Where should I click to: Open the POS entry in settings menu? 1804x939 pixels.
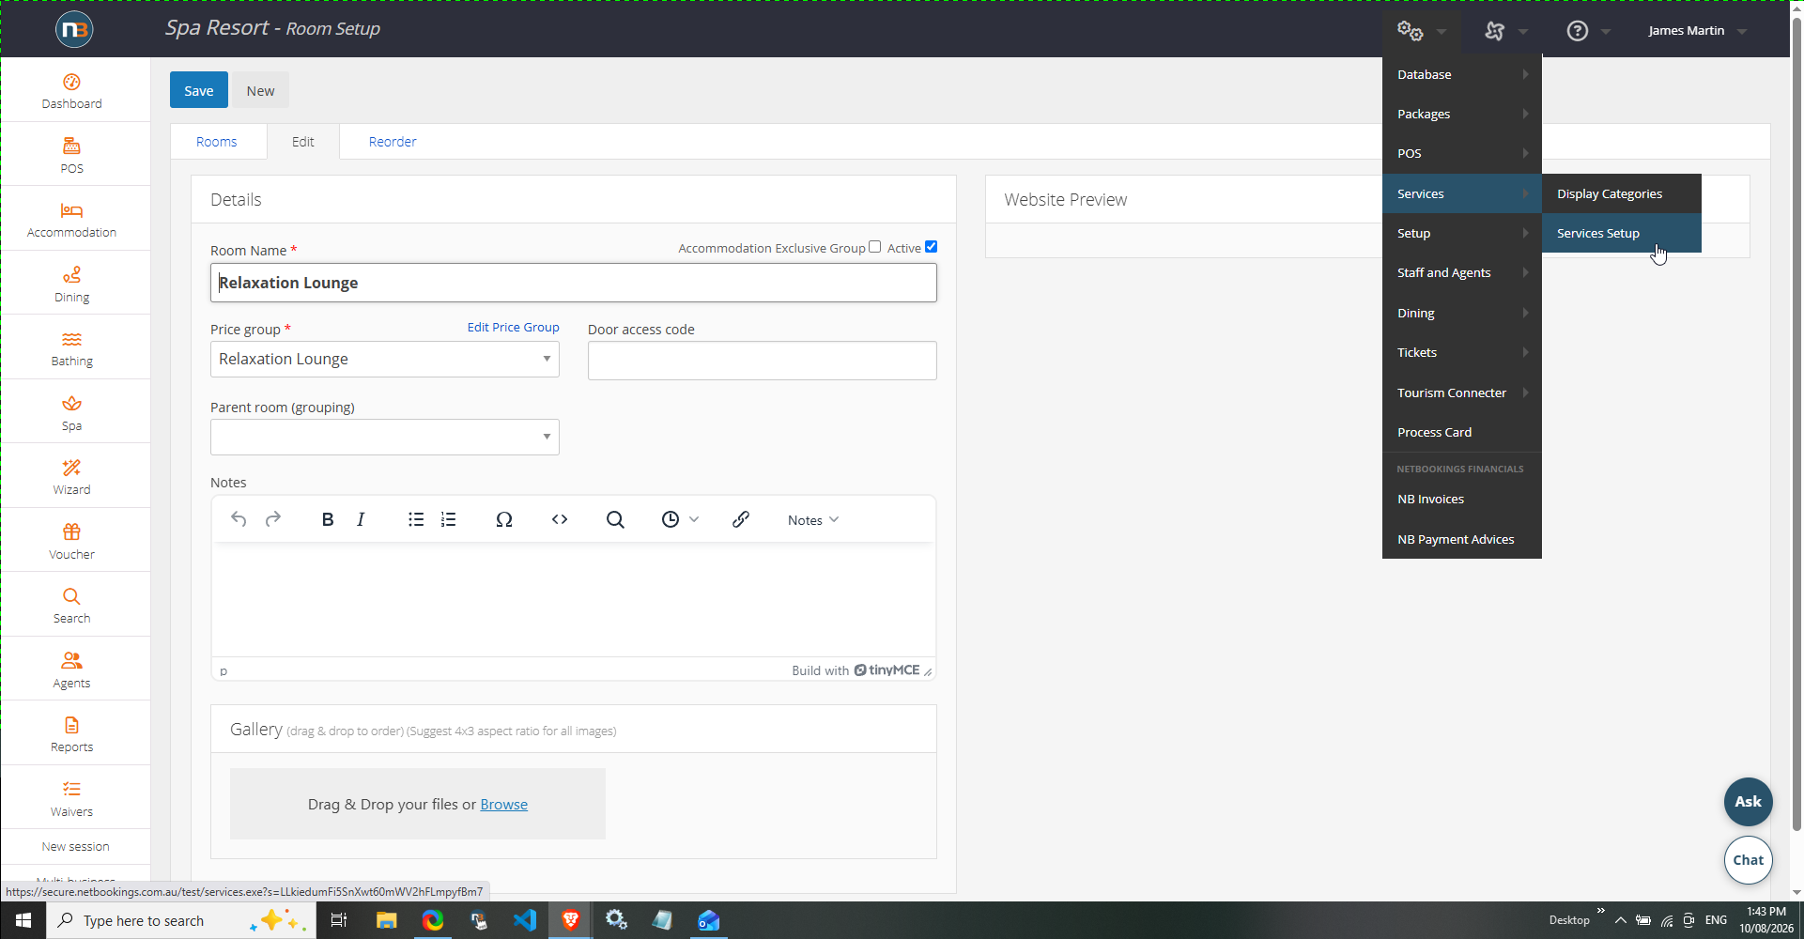[x=1462, y=153]
